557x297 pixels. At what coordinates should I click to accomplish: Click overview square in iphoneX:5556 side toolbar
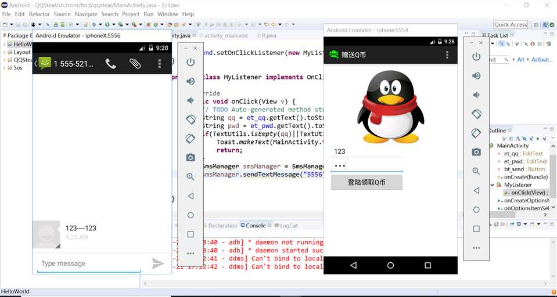coord(191,234)
